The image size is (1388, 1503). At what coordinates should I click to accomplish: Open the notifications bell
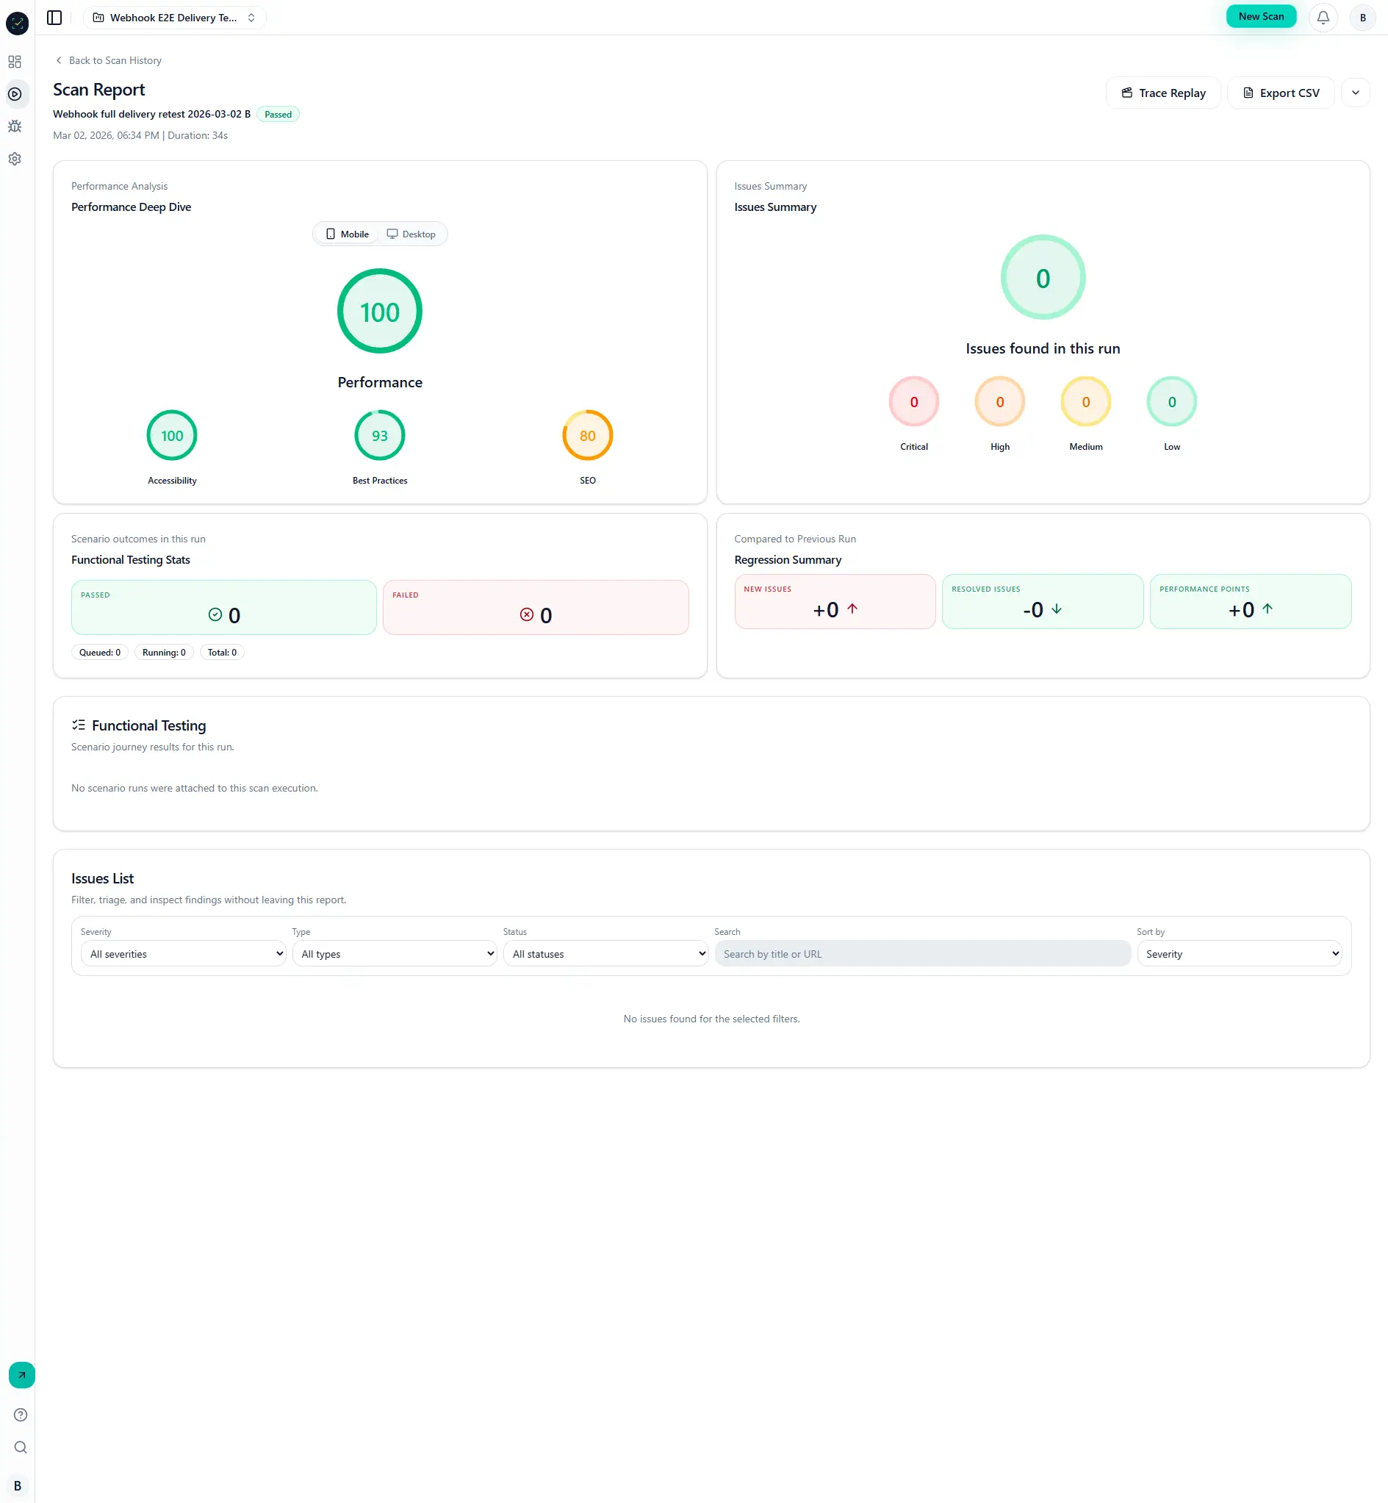click(1323, 18)
